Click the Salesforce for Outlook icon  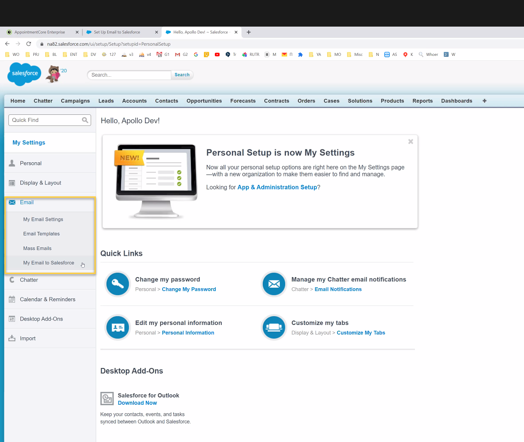pyautogui.click(x=107, y=399)
